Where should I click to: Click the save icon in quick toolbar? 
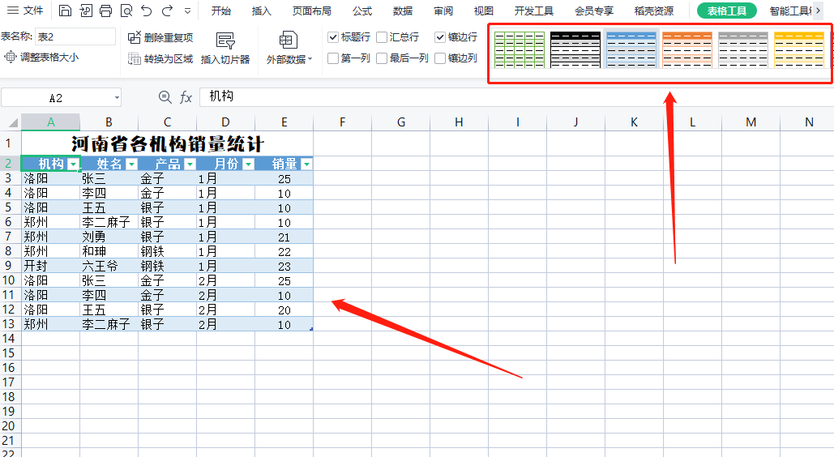click(x=65, y=11)
